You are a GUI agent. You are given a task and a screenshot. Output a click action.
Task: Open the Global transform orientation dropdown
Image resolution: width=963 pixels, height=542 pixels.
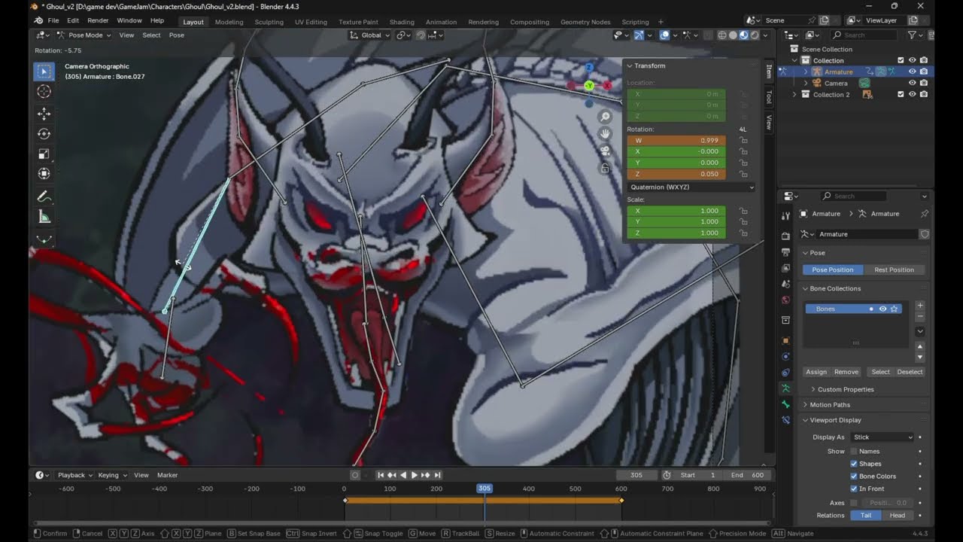click(x=370, y=35)
